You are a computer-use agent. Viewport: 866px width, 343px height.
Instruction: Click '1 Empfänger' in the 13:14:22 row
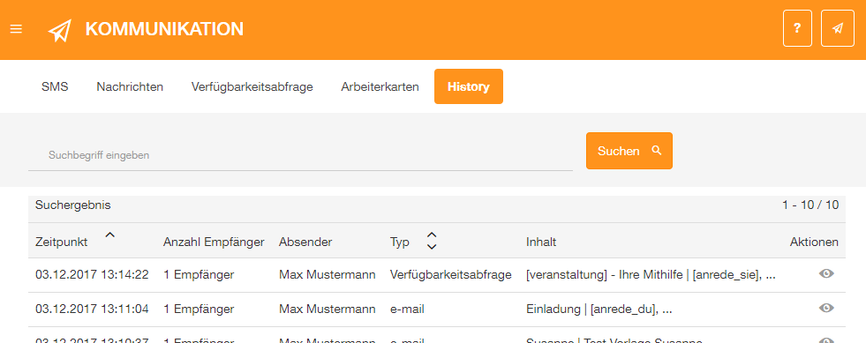click(199, 274)
